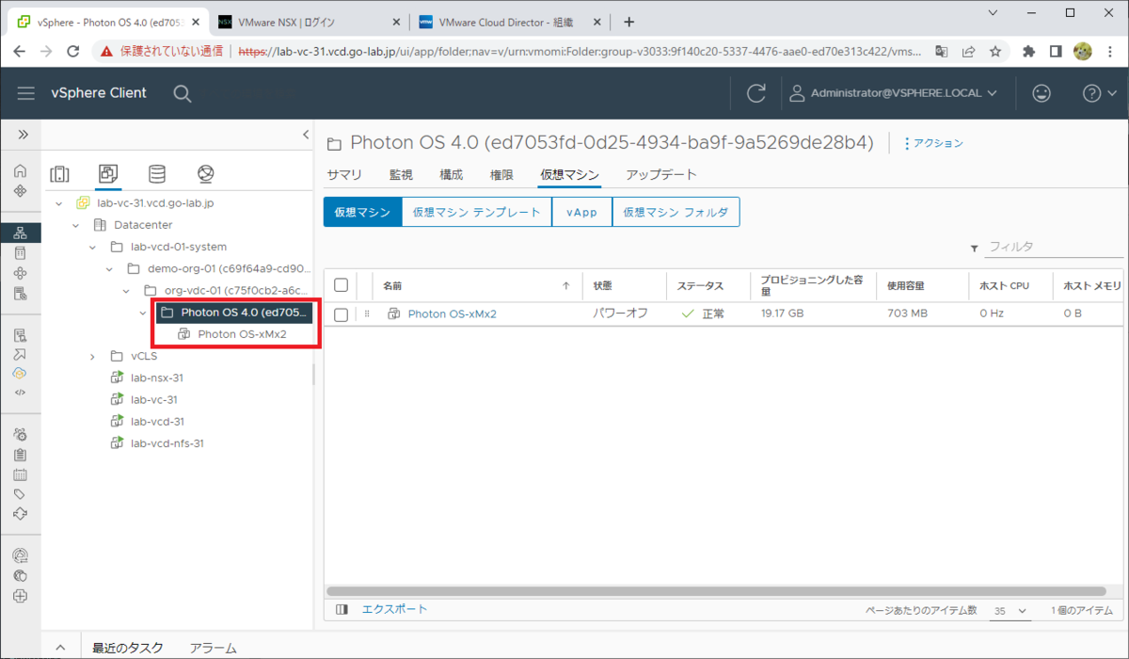
Task: Select lab-nsx-31 VM in tree
Action: (x=157, y=378)
